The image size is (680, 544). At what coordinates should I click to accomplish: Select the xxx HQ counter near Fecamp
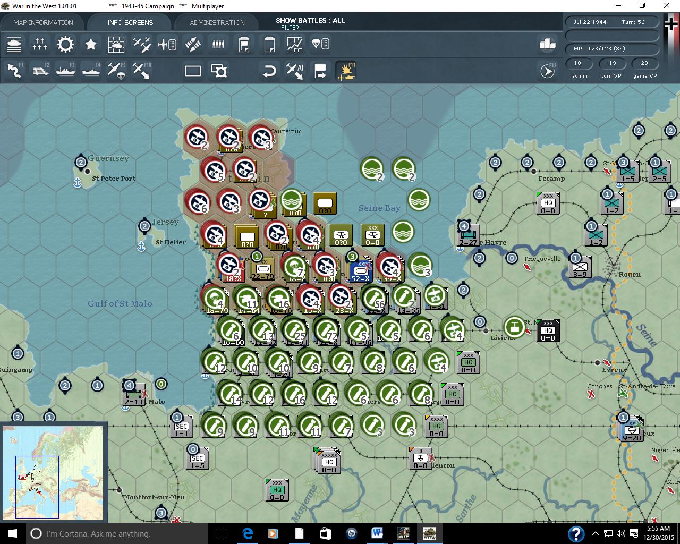(548, 202)
